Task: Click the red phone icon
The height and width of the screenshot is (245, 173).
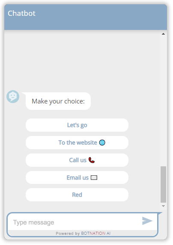Action: coord(92,160)
